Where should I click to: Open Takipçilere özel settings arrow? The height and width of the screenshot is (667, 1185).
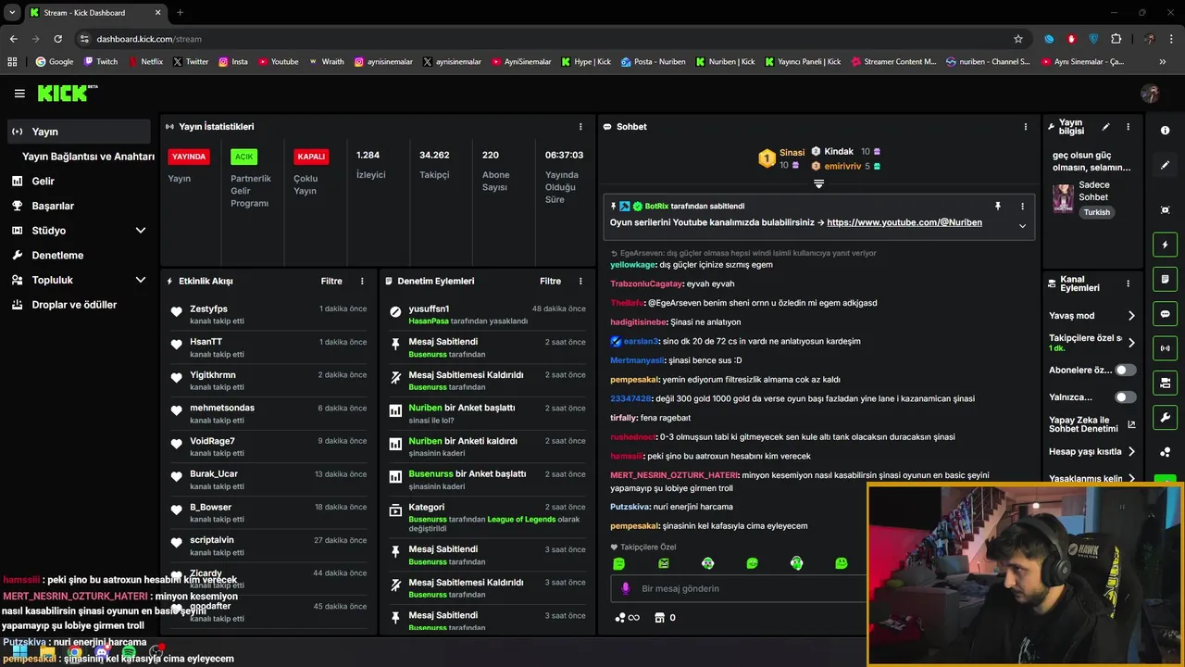pos(1130,343)
